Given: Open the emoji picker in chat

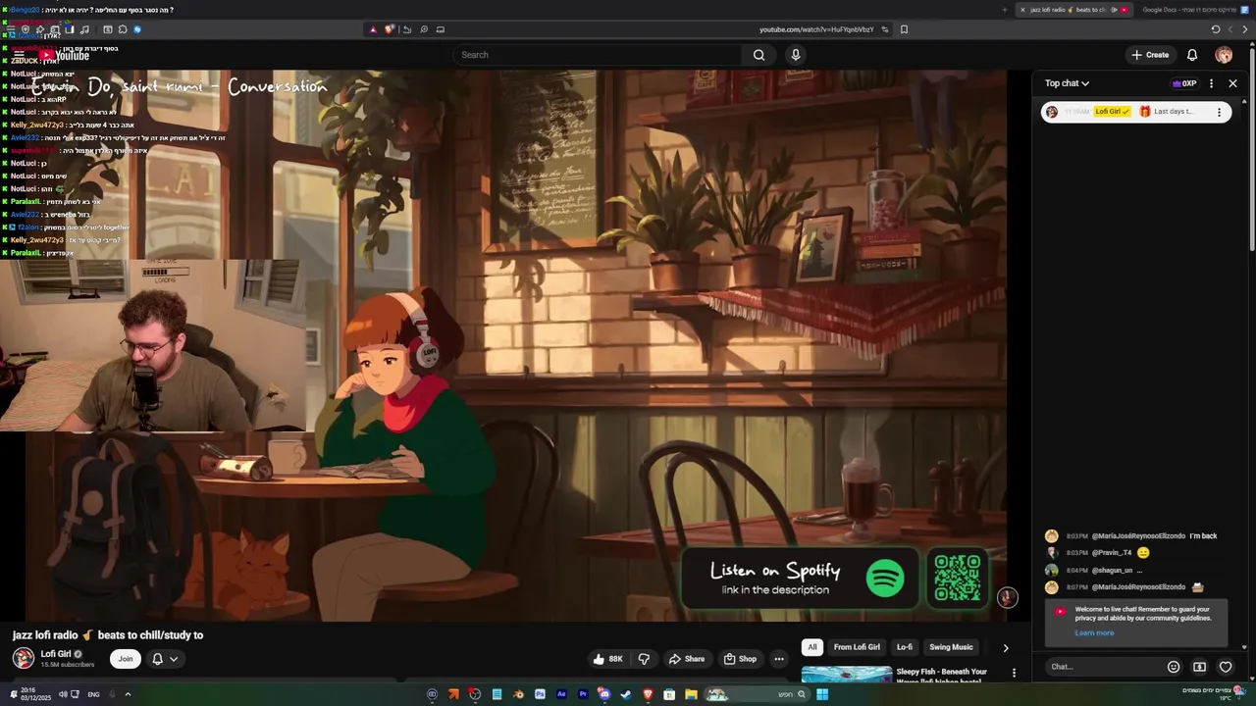Looking at the screenshot, I should coord(1174,667).
